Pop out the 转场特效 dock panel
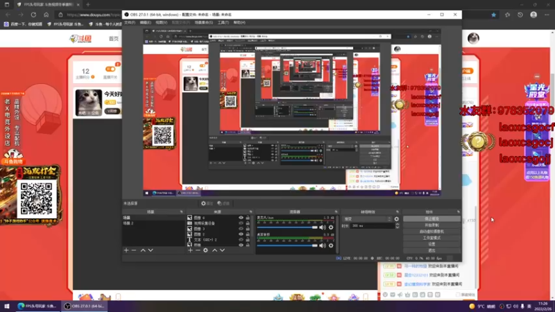555x312 pixels. 398,212
